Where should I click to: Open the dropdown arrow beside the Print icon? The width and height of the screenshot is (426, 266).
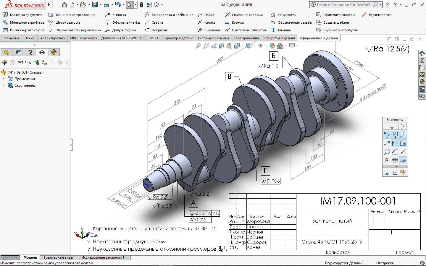[112, 5]
